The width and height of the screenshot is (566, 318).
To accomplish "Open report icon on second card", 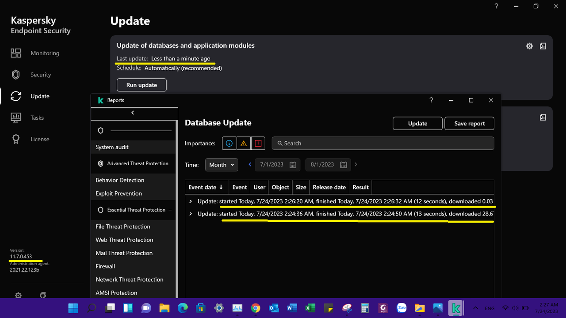I will (x=543, y=117).
